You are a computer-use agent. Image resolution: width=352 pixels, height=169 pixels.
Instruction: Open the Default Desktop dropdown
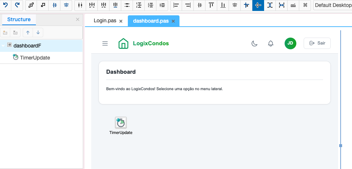pos(332,5)
